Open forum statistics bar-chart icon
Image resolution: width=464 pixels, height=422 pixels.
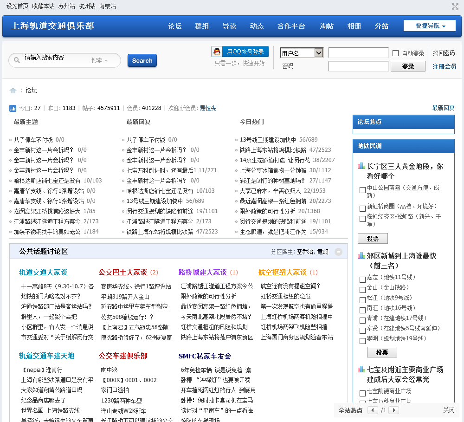tap(13, 108)
